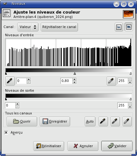Viewport: 137px width, 156px height.
Task: Click all-channels white point eyedropper
Action: tap(127, 121)
